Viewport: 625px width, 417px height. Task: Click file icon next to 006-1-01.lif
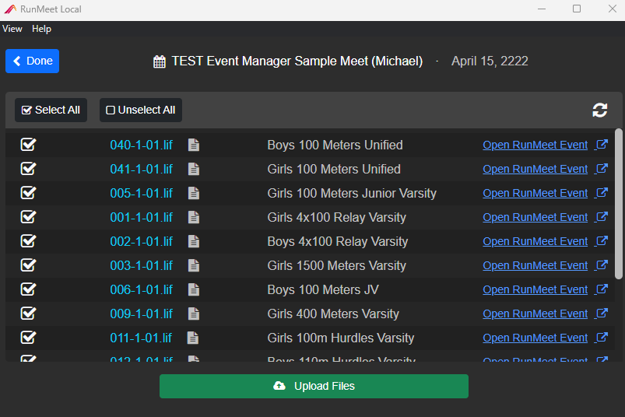(x=194, y=289)
